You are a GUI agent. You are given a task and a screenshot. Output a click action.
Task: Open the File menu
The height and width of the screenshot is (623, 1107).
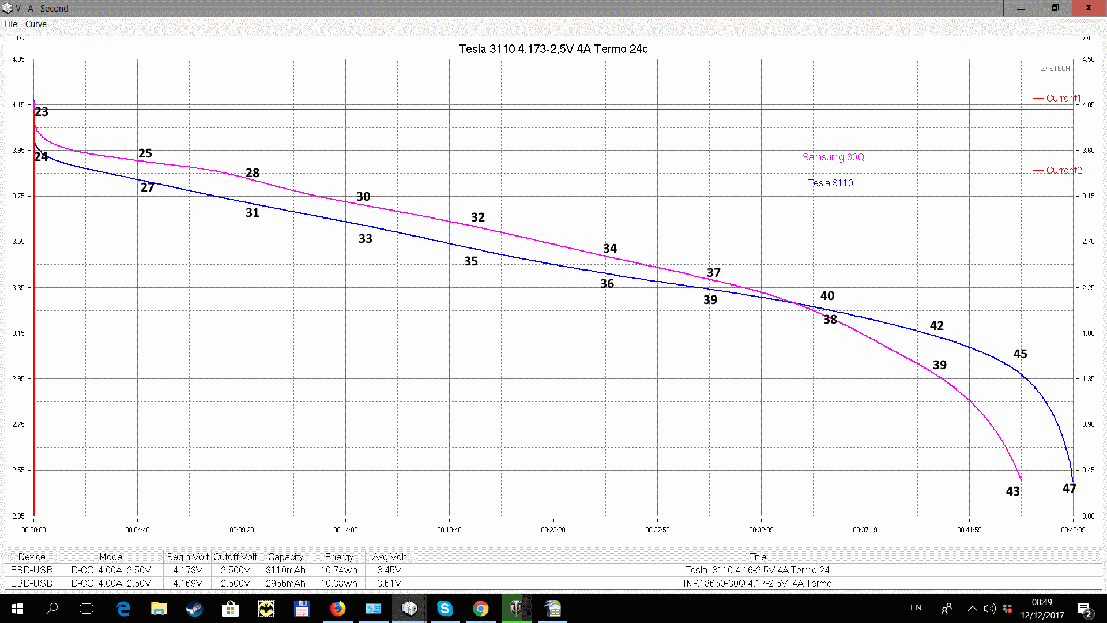(x=10, y=24)
